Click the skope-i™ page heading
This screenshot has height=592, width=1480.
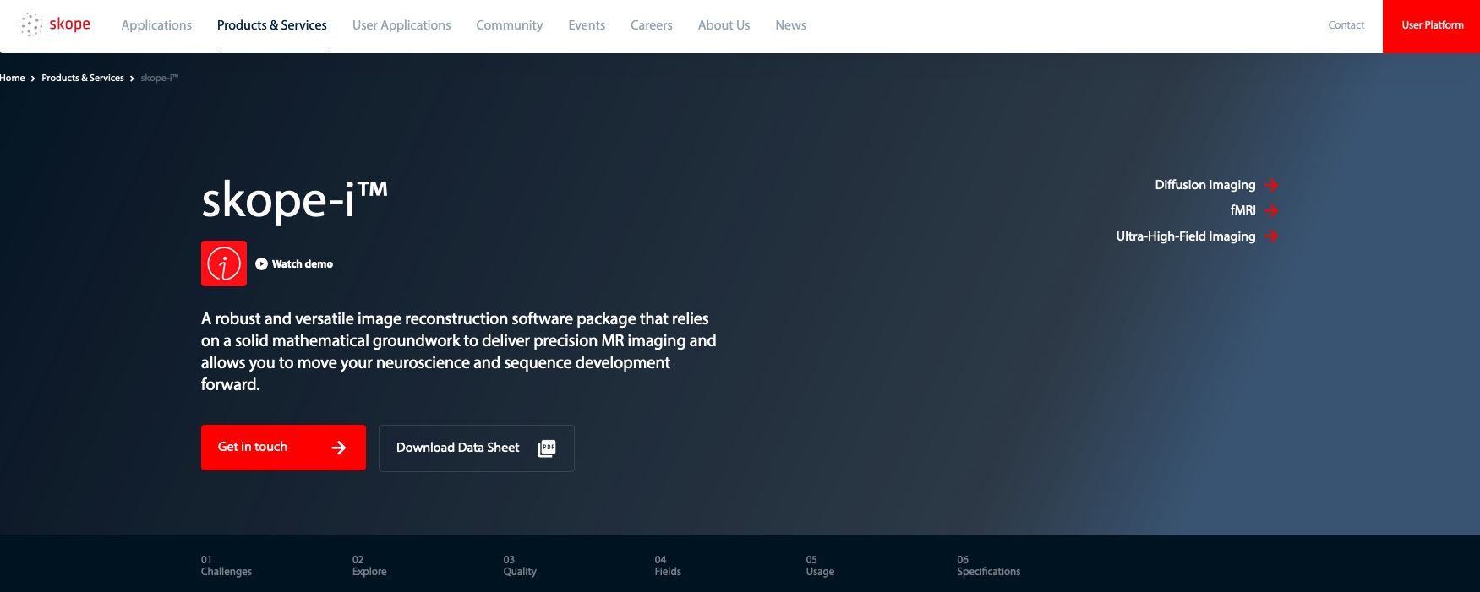(x=294, y=200)
